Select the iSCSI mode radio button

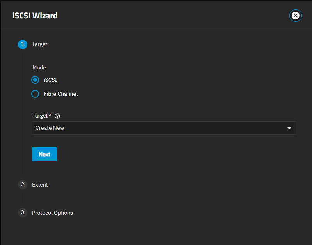tap(35, 80)
